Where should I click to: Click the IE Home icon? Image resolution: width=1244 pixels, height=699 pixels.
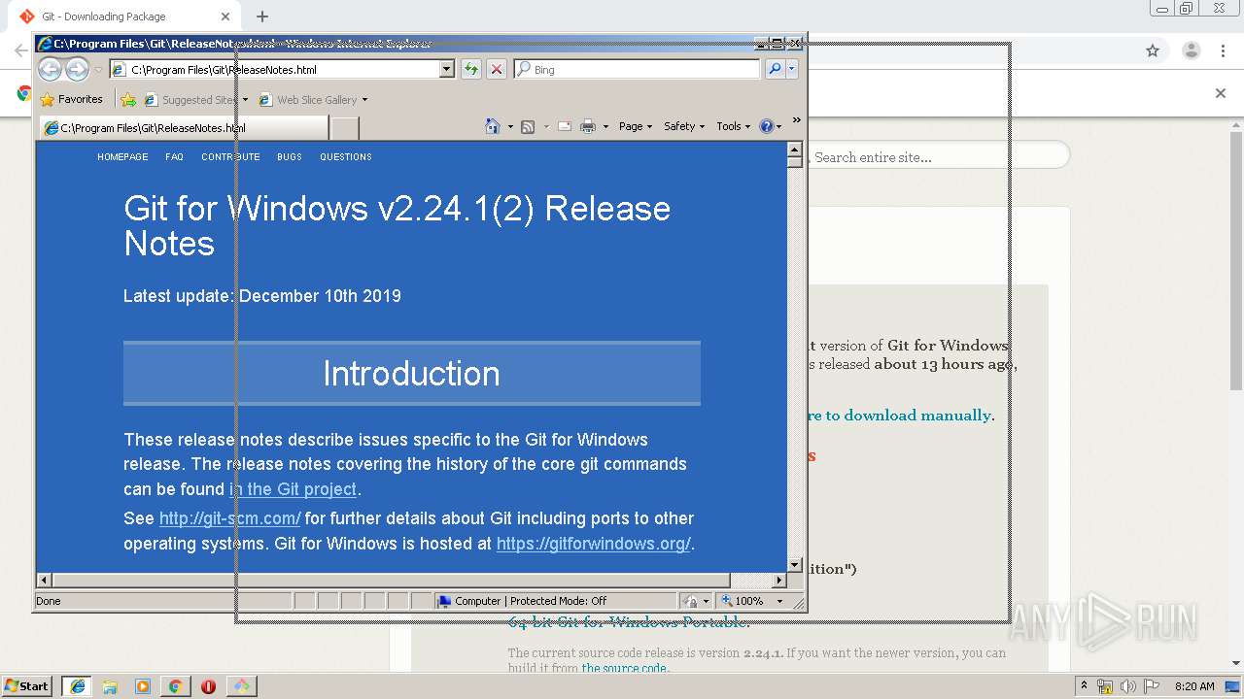493,126
